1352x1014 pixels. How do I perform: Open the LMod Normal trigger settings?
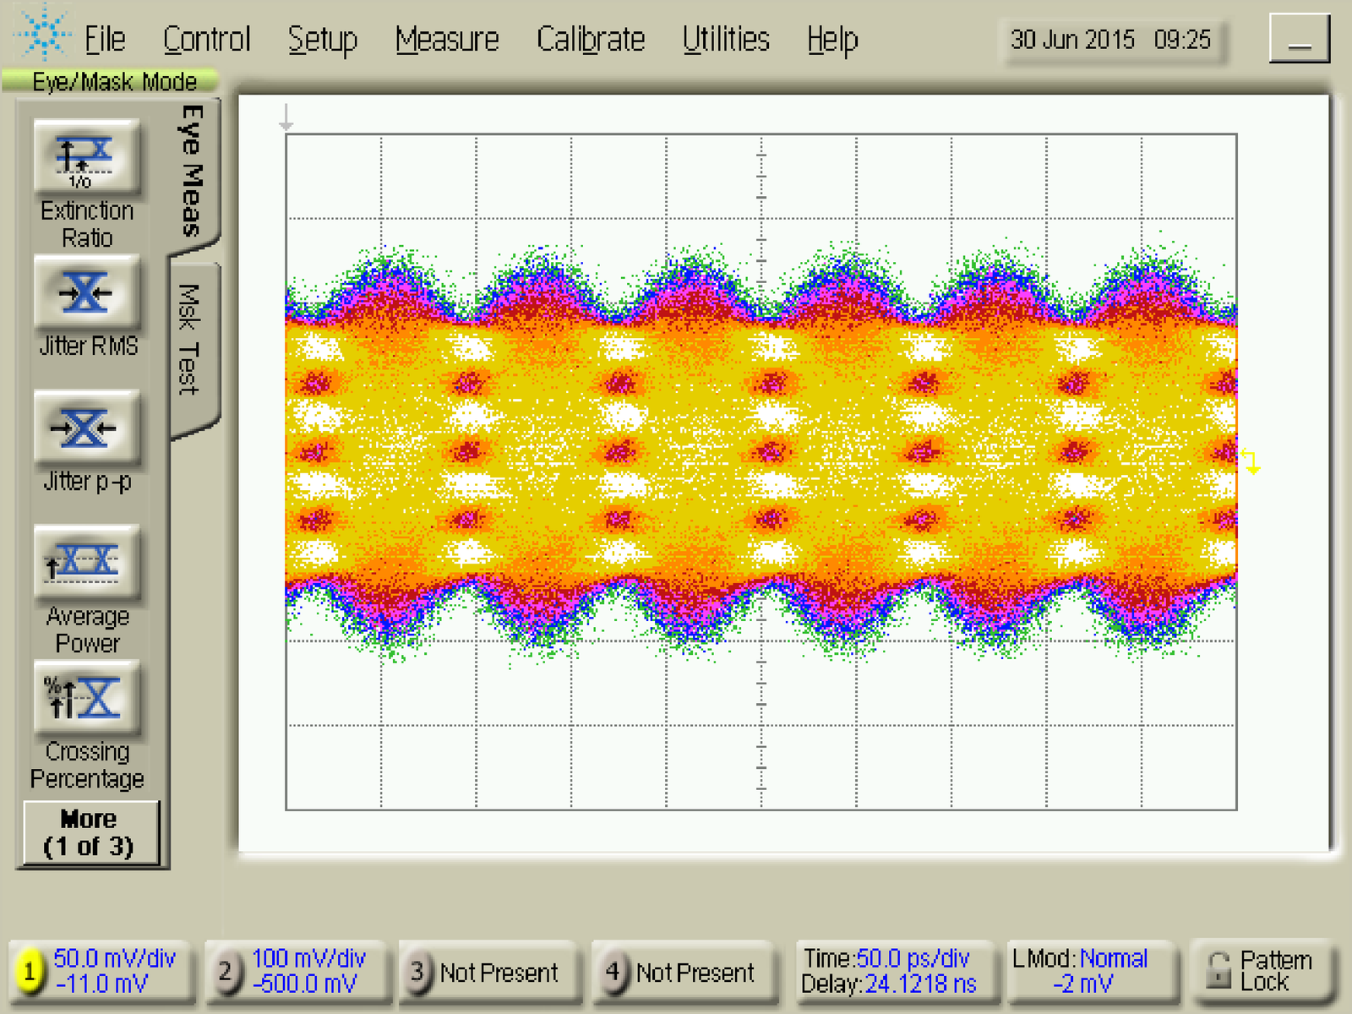click(x=1082, y=972)
